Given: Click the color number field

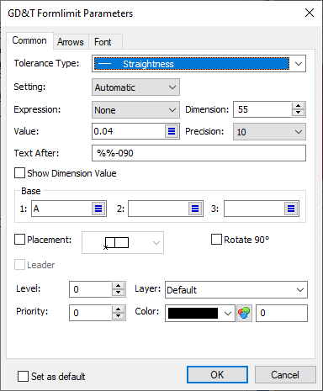Looking at the screenshot, I should [282, 313].
